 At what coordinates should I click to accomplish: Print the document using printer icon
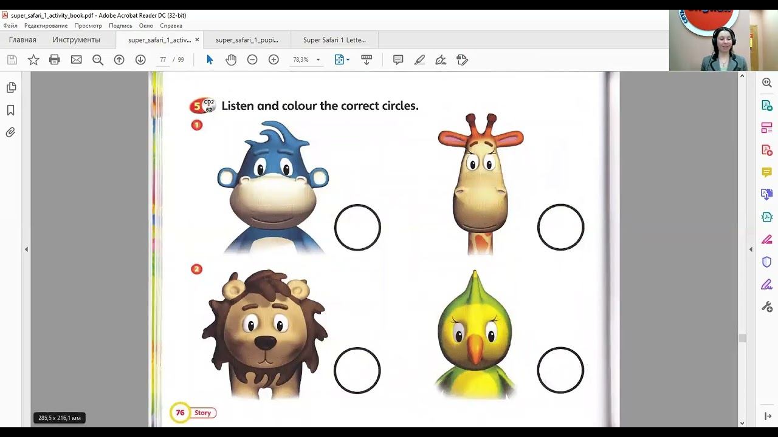[55, 59]
